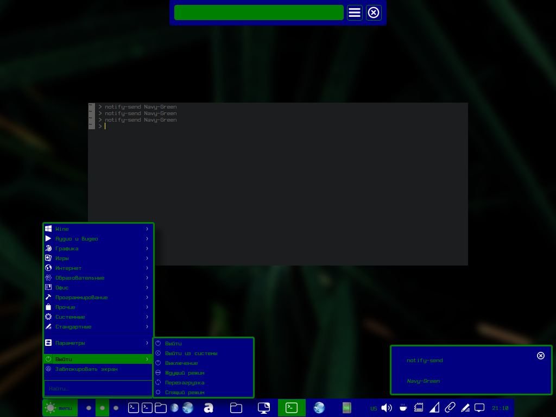Open the menu button with sun icon
This screenshot has height=417, width=556.
(x=60, y=408)
